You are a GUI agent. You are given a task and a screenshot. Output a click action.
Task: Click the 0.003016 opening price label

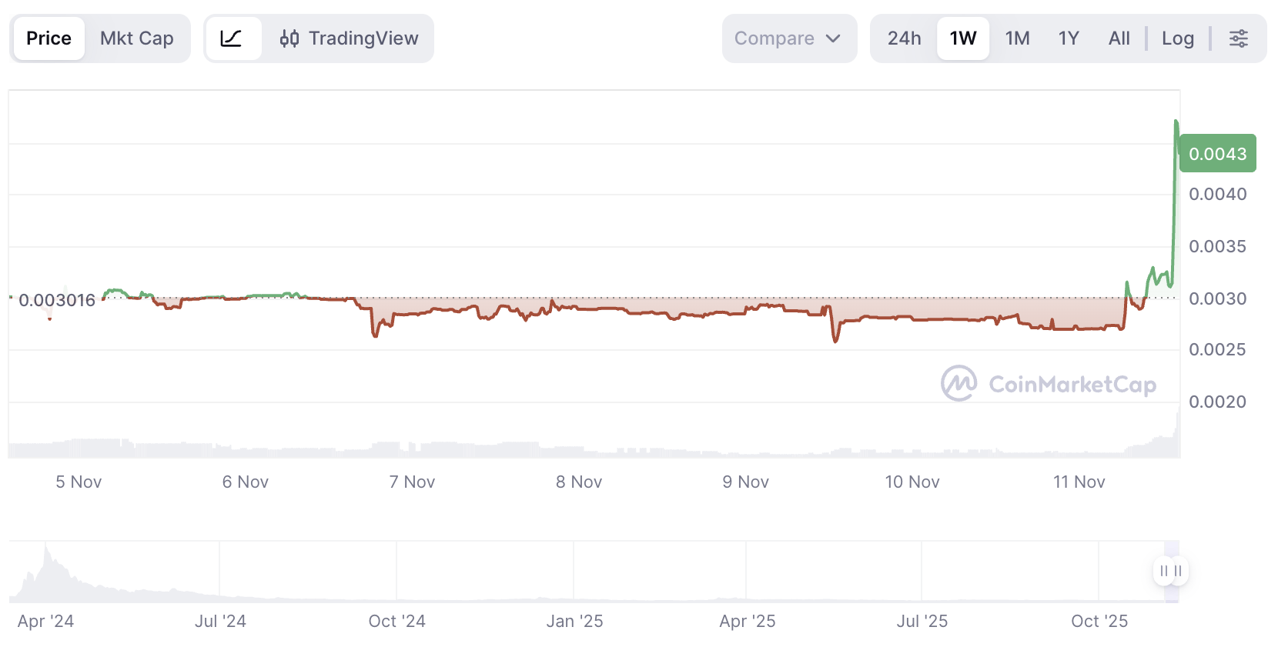57,300
